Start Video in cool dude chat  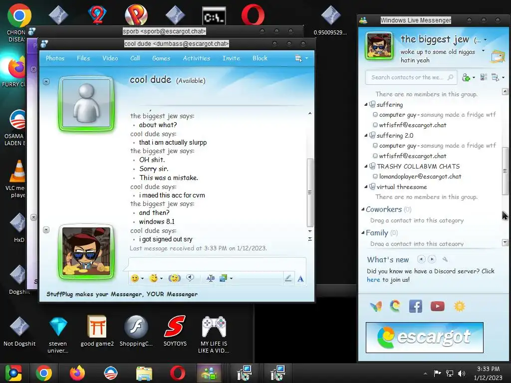(x=110, y=58)
